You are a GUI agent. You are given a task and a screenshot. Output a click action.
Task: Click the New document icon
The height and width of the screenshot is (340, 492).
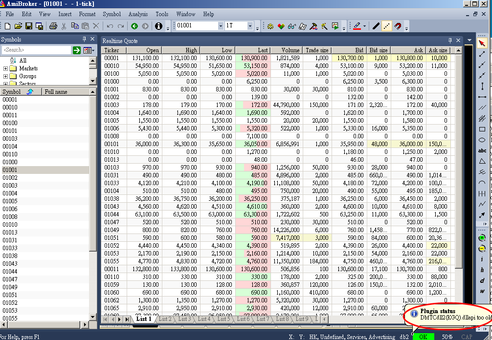(x=8, y=26)
